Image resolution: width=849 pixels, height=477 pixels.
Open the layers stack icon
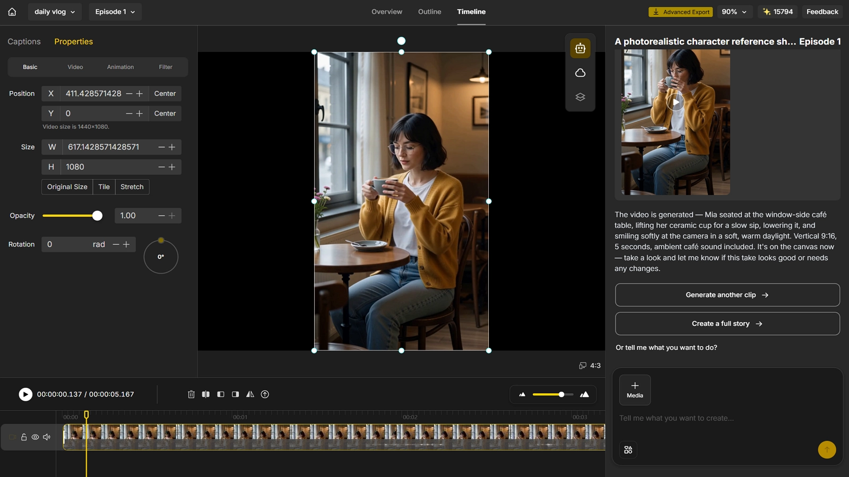[x=580, y=97]
